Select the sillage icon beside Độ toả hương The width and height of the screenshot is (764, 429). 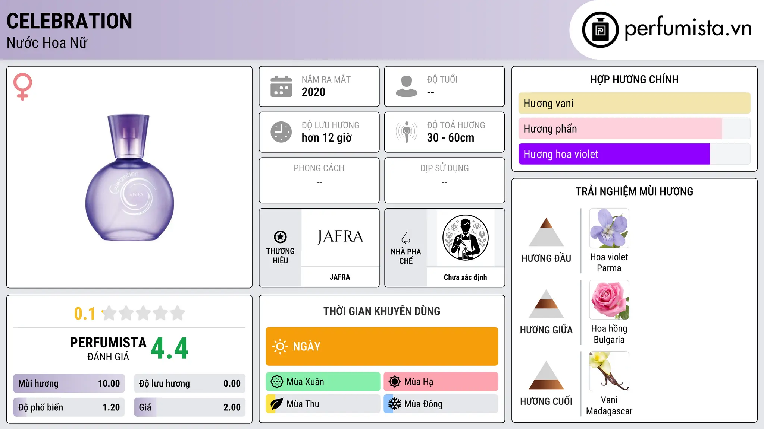click(x=407, y=132)
